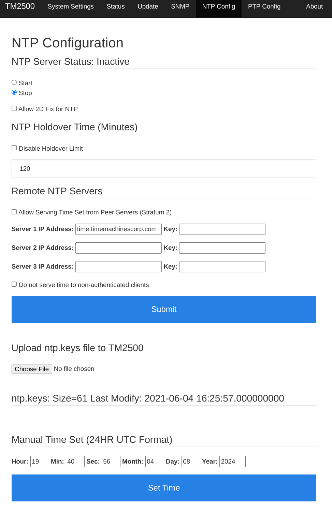Focus the Server 1 IP Address field
Screen dimensions: 332x528
click(x=118, y=229)
